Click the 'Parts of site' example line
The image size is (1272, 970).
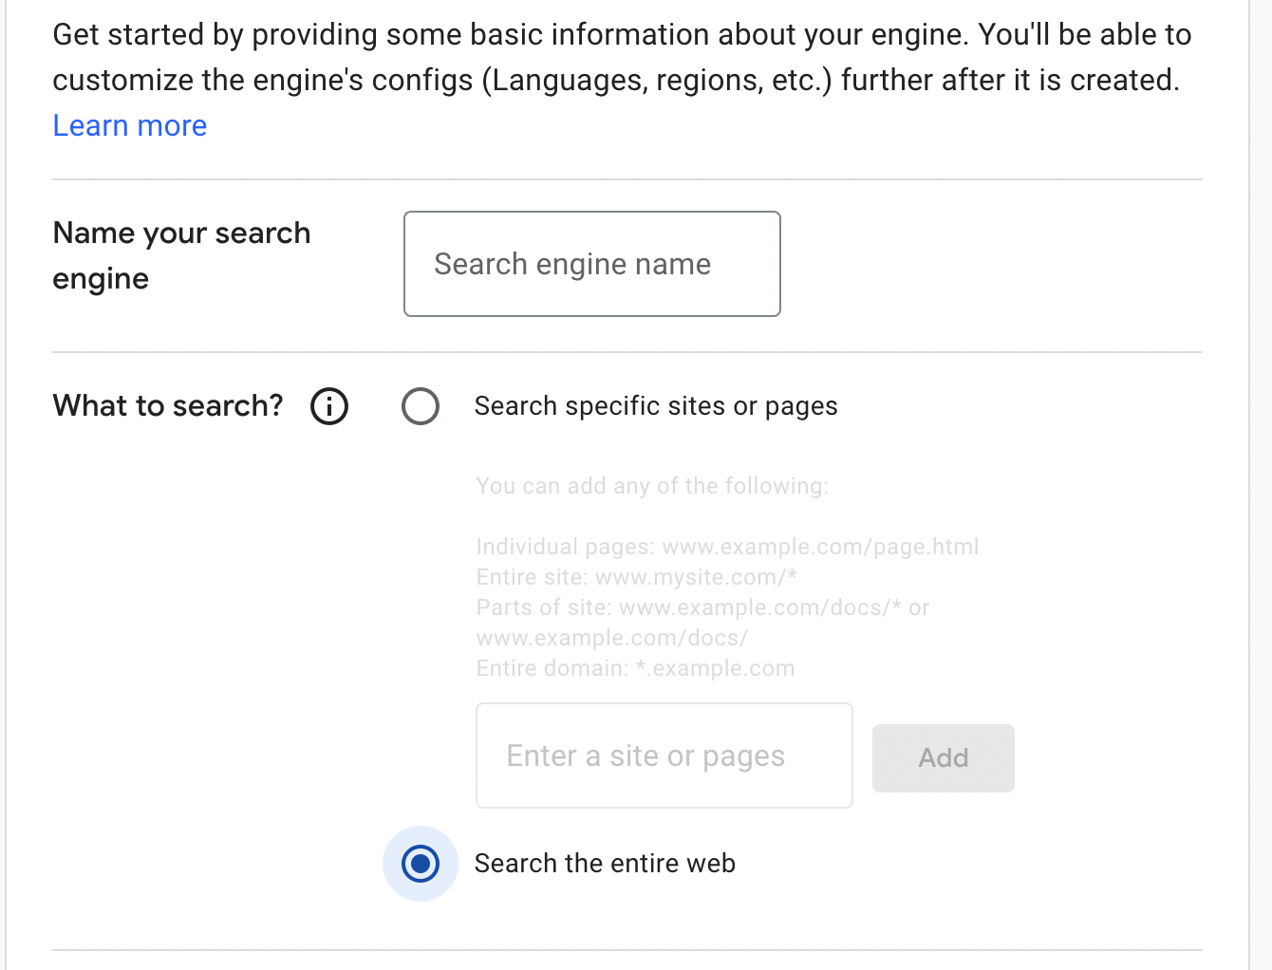tap(702, 607)
